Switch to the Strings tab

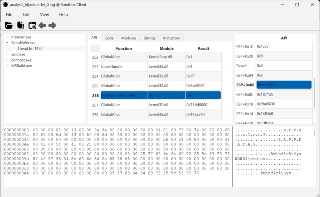[x=149, y=38]
